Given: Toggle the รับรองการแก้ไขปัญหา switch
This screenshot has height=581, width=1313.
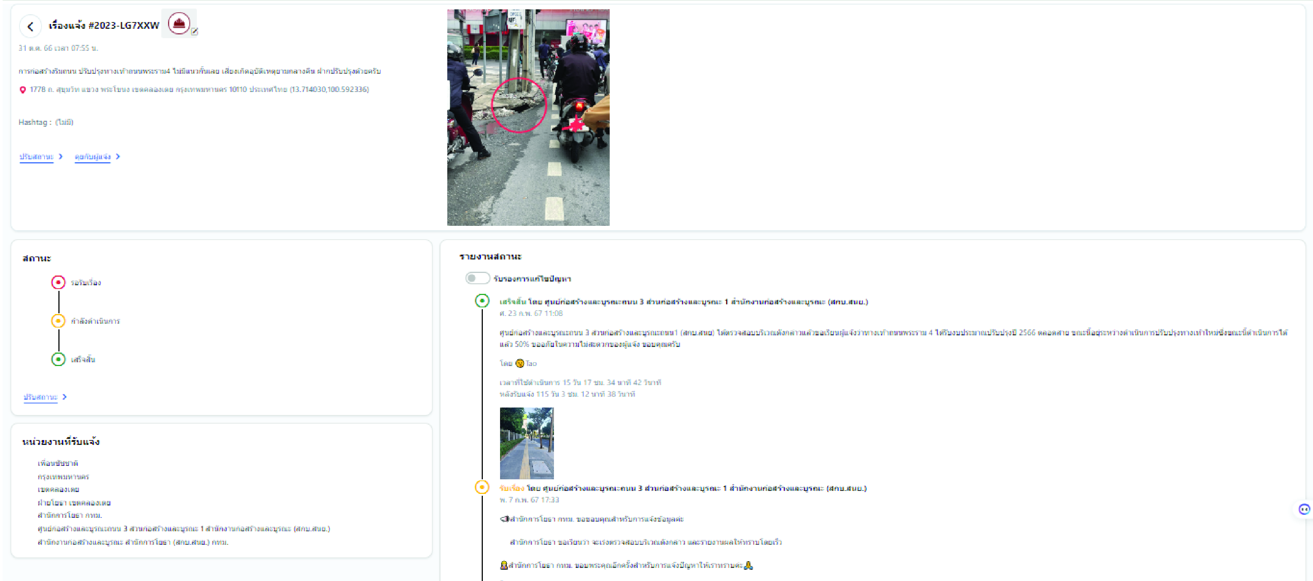Looking at the screenshot, I should (x=477, y=279).
